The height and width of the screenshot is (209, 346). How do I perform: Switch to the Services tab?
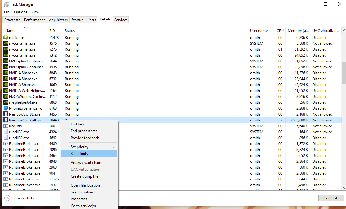121,20
